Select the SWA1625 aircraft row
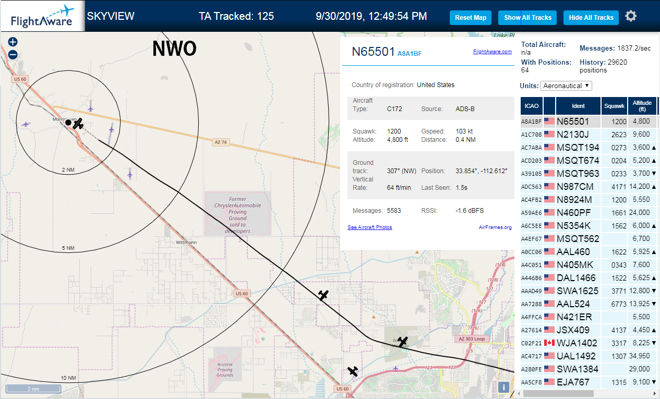This screenshot has height=399, width=660. [590, 291]
